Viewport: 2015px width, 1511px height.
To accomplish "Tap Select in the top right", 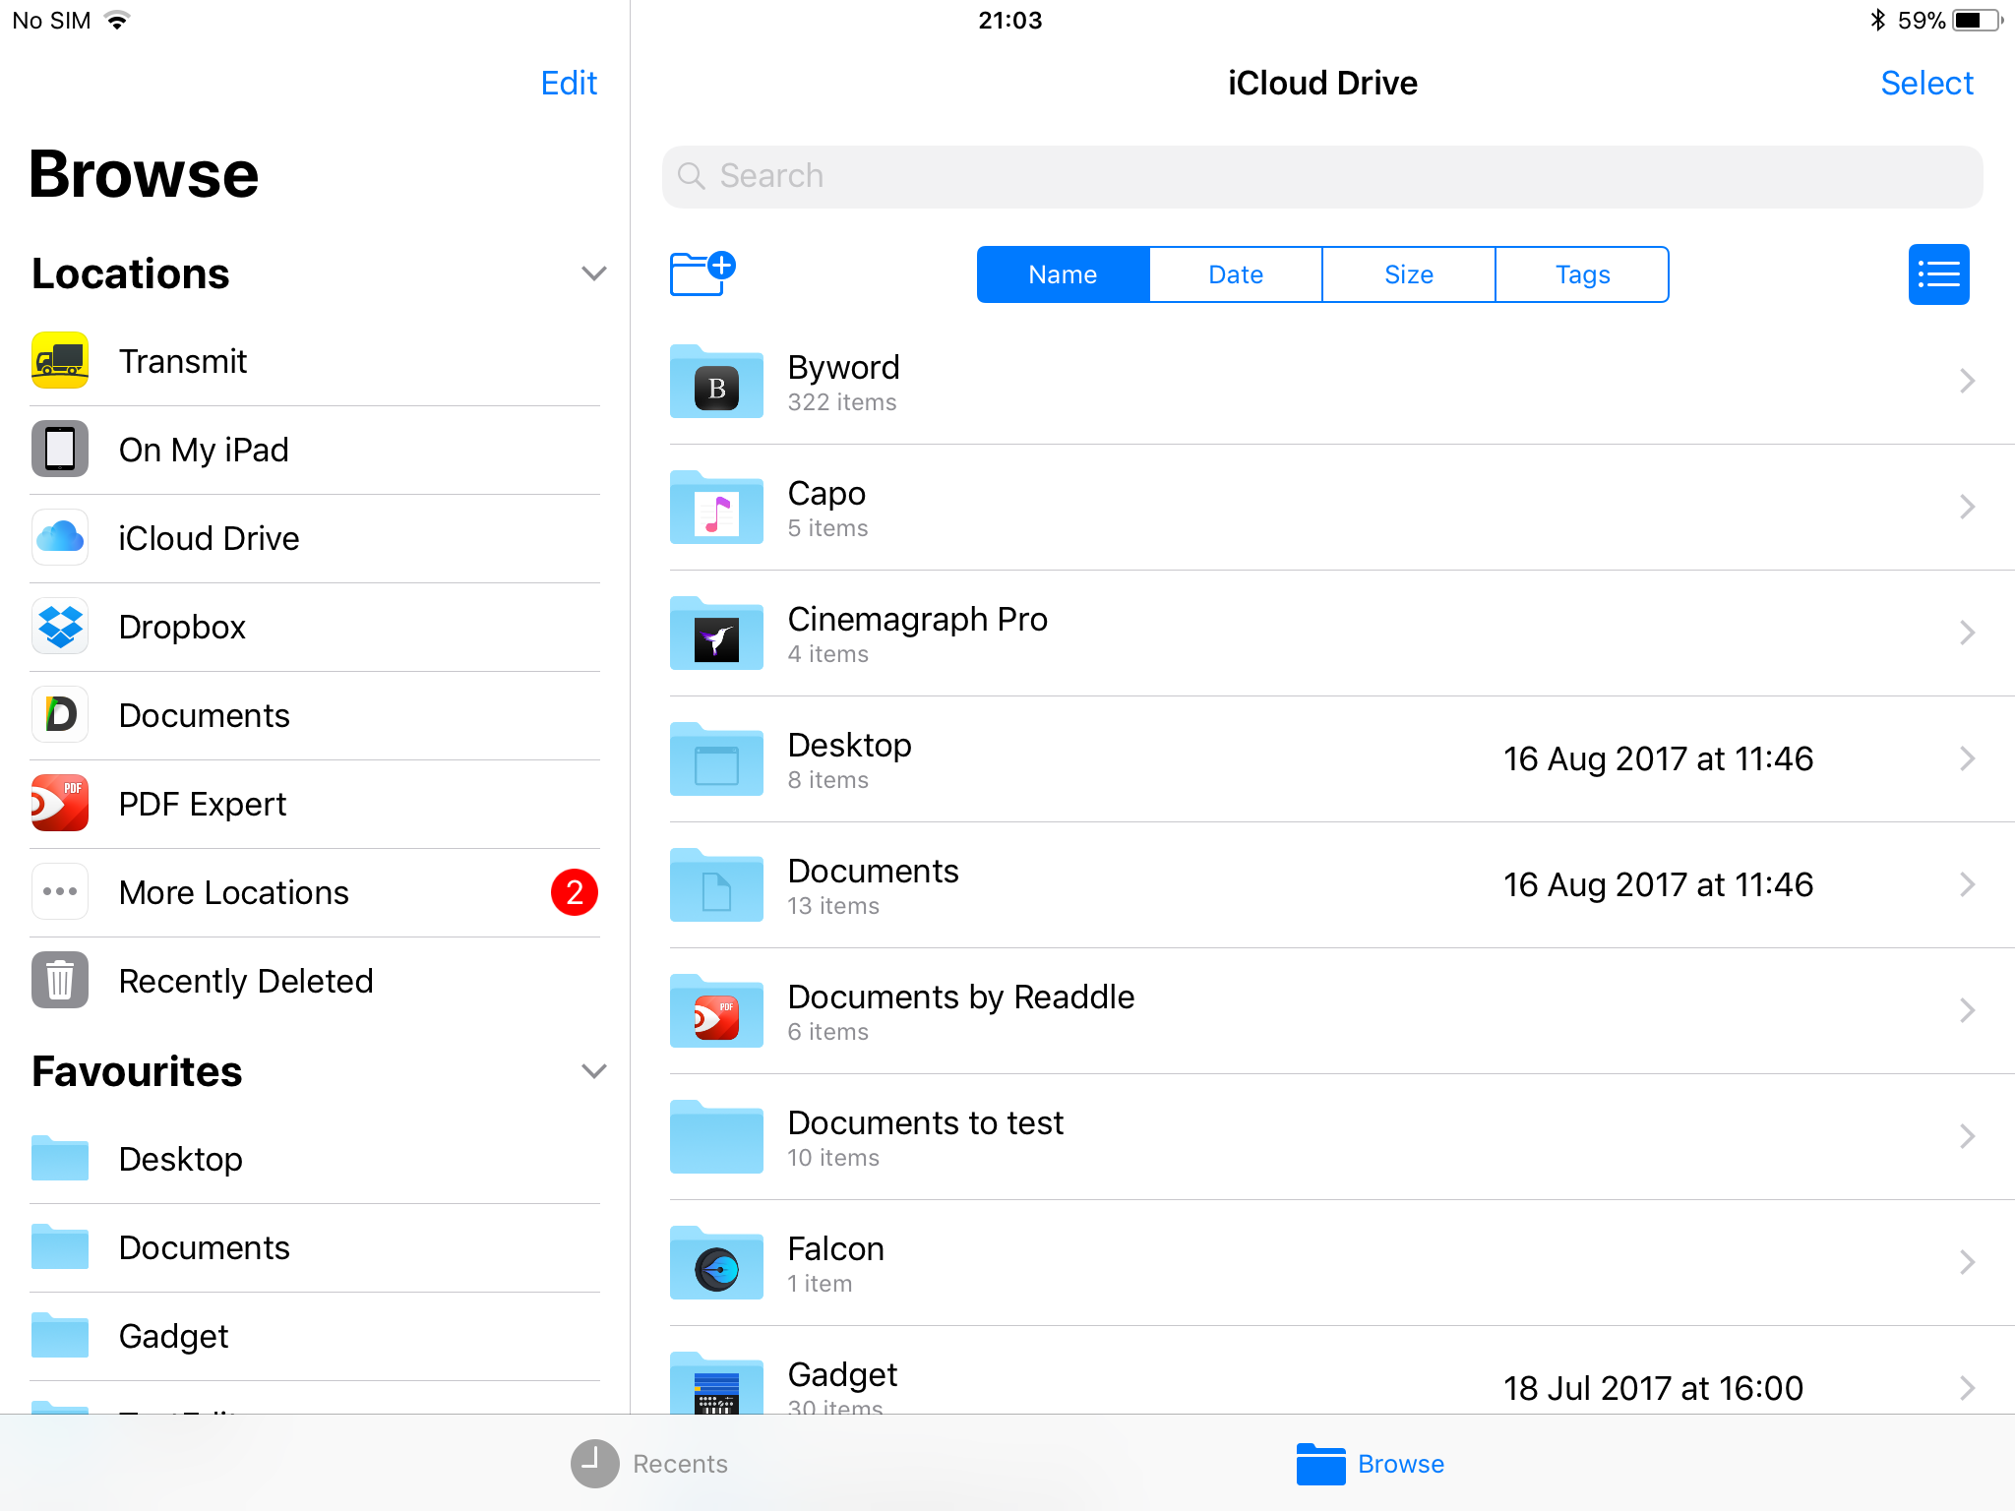I will (x=1926, y=83).
